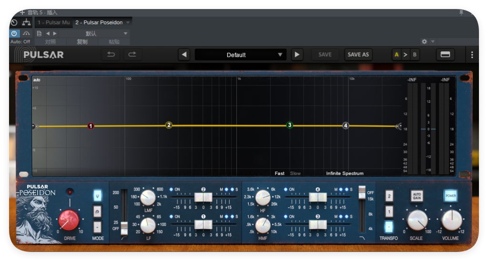Screen dimensions: 488x261
Task: Toggle Infinite Spectrum option
Action: [345, 173]
